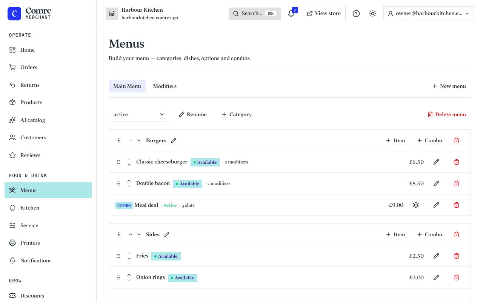The height and width of the screenshot is (302, 483).
Task: Toggle the light/dark theme sun icon
Action: 373,14
